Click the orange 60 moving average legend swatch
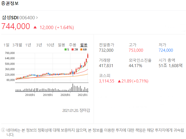This screenshot has width=186, height=139. [81, 50]
